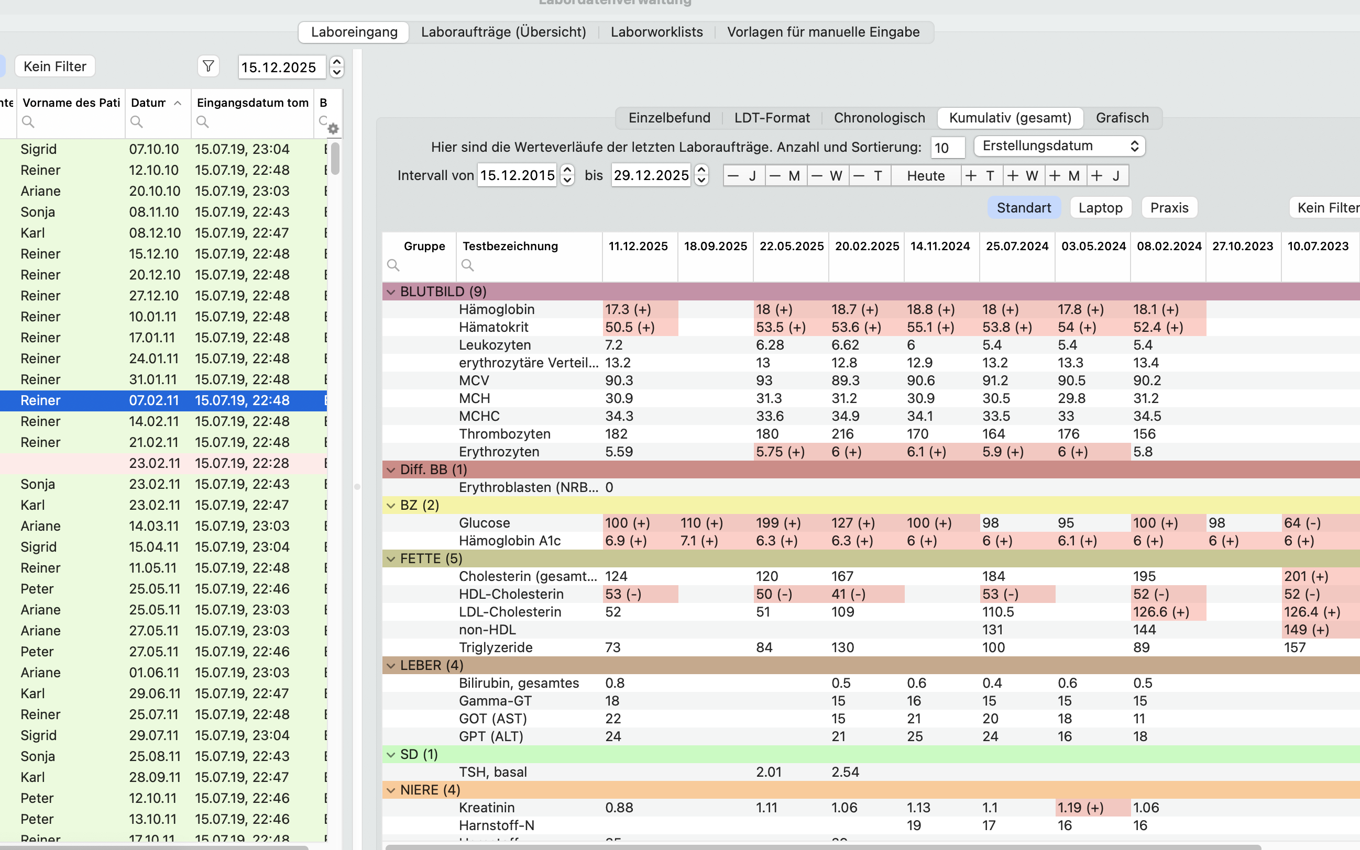
Task: Open the Erstellungsdatum sorting dropdown
Action: 1059,146
